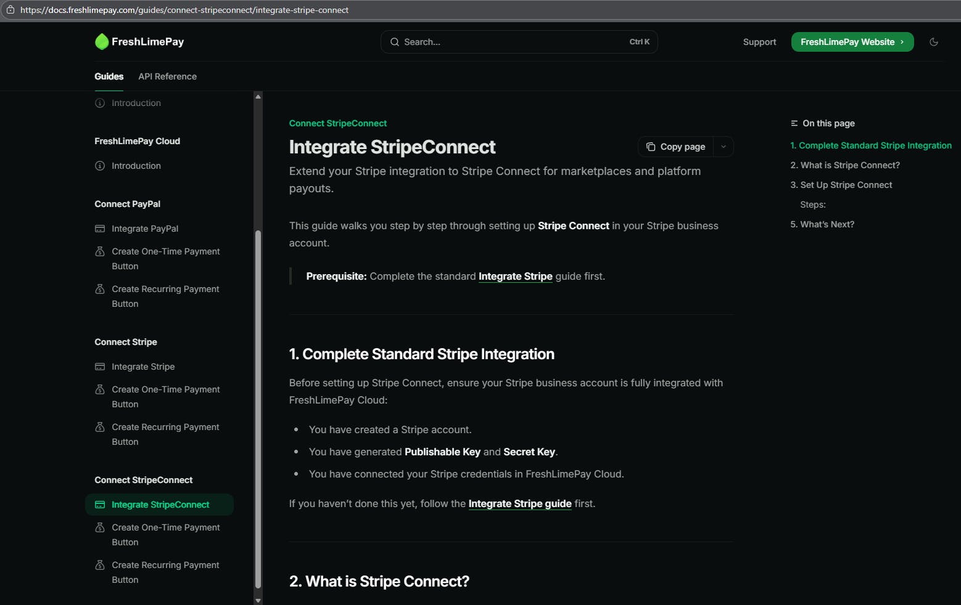
Task: Open the Copy page dropdown arrow
Action: coord(724,147)
